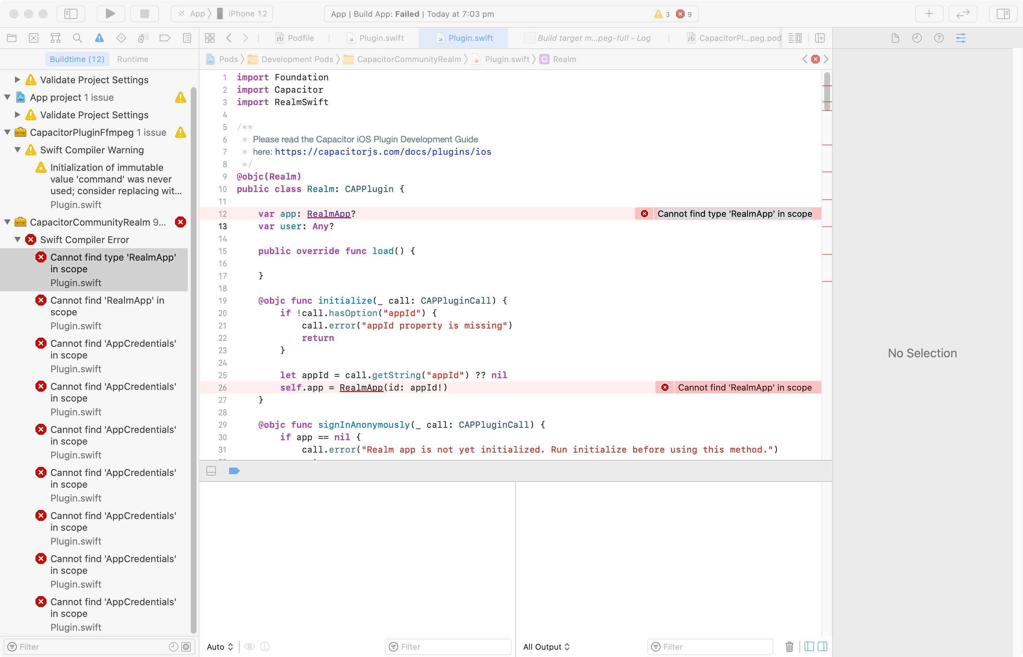
Task: Open the All Output dropdown
Action: 546,646
